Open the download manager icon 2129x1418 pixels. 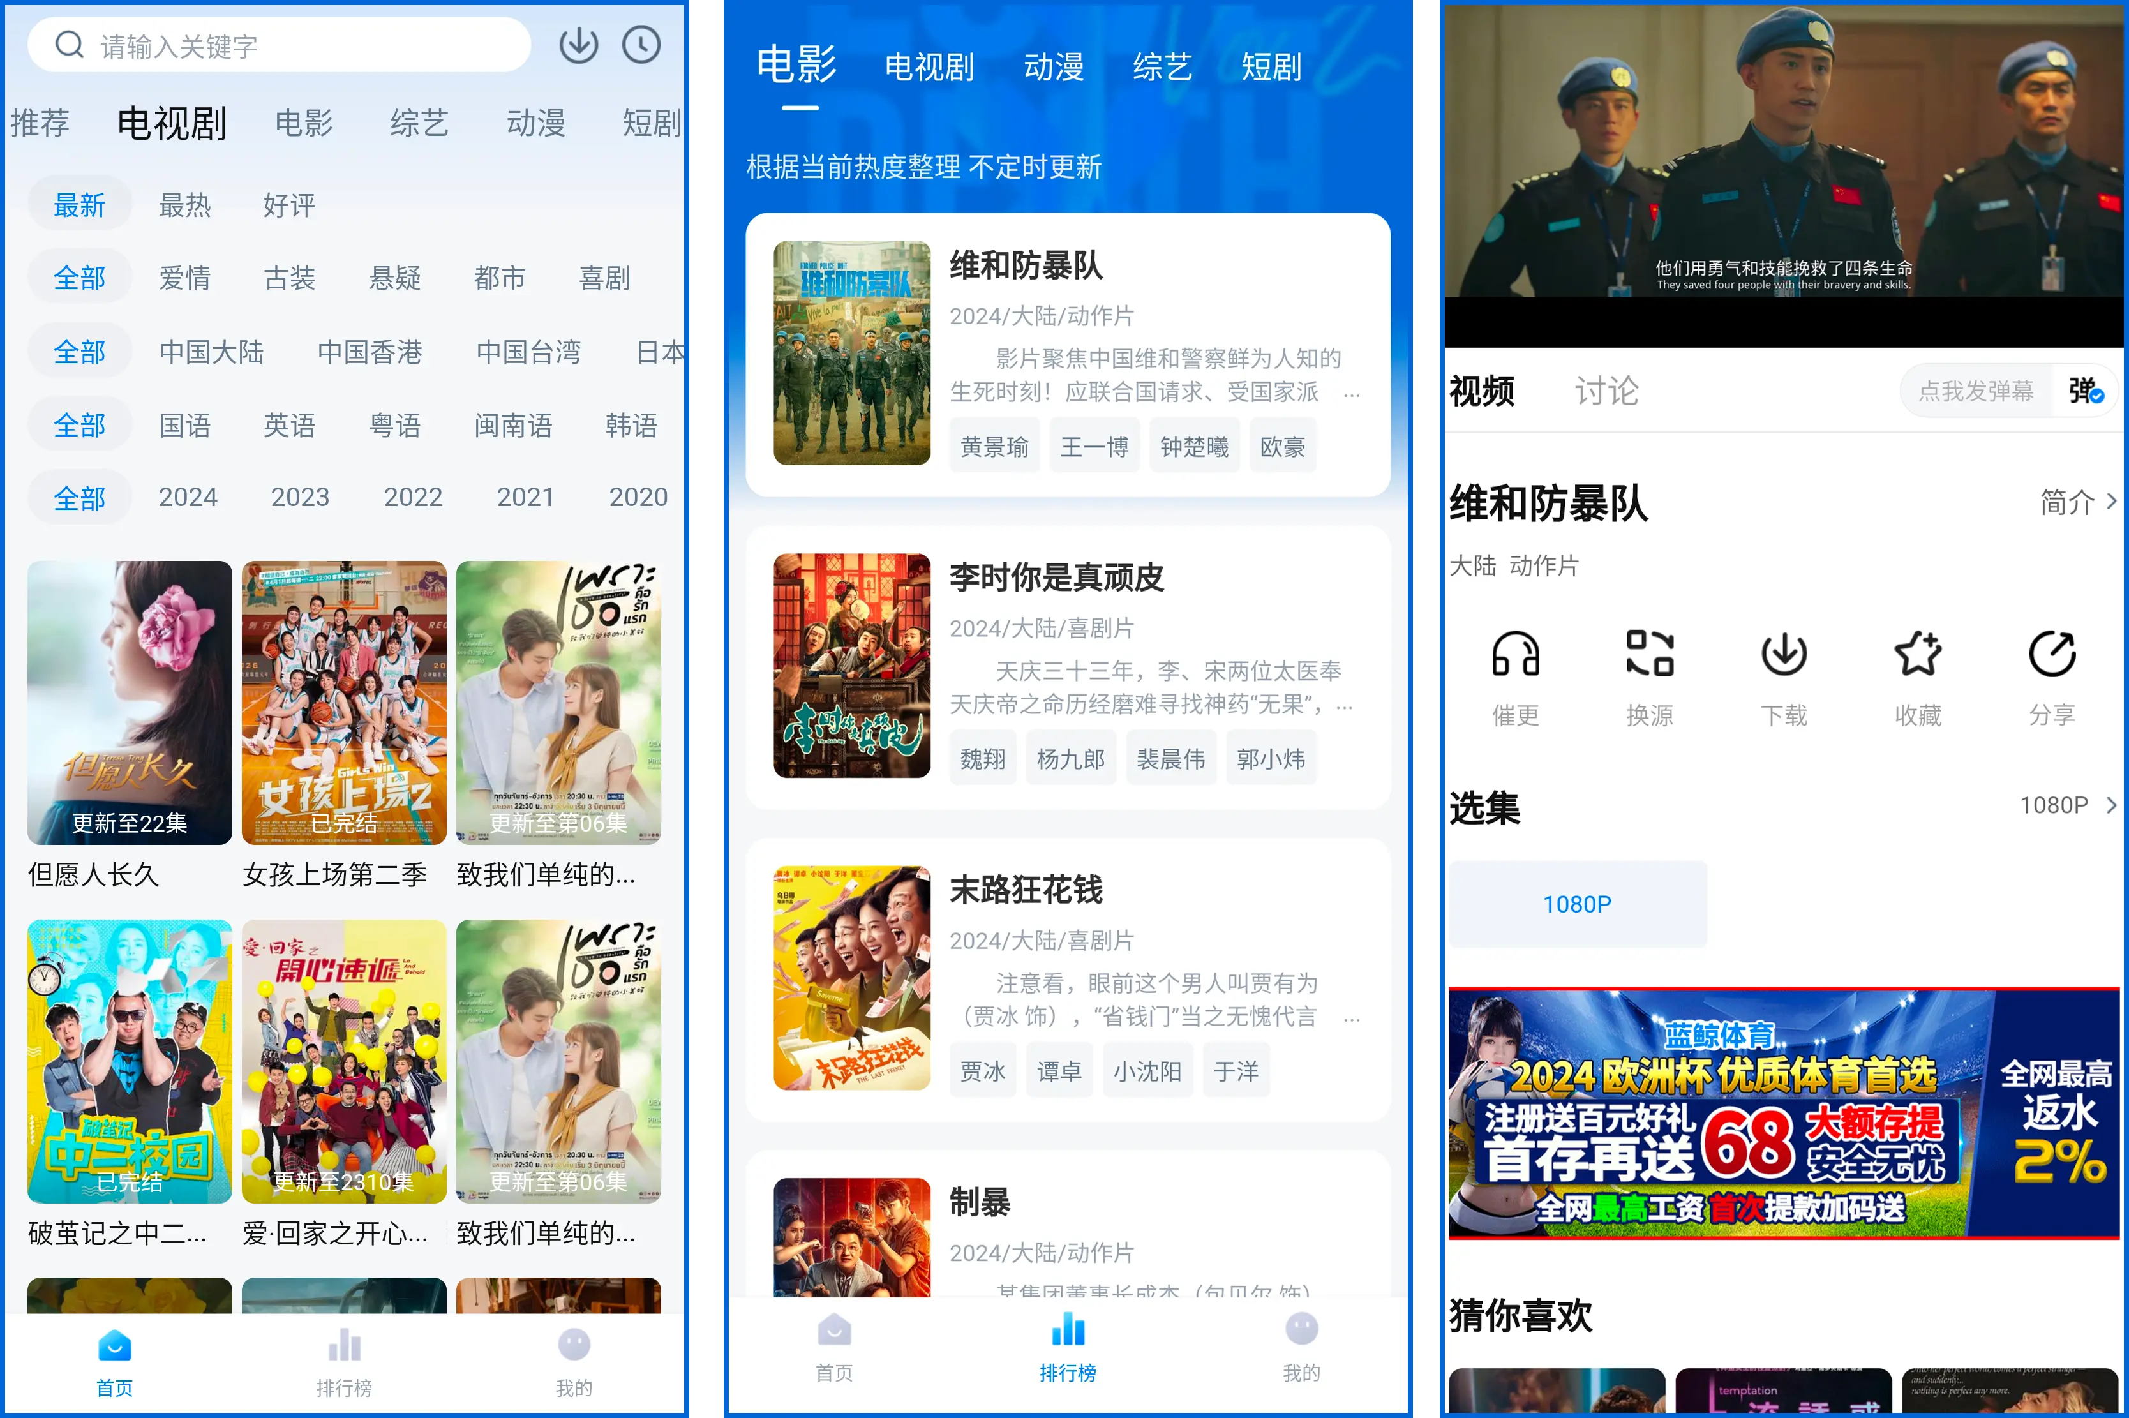tap(578, 45)
